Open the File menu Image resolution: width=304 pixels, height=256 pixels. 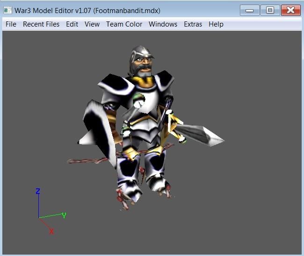tap(11, 24)
